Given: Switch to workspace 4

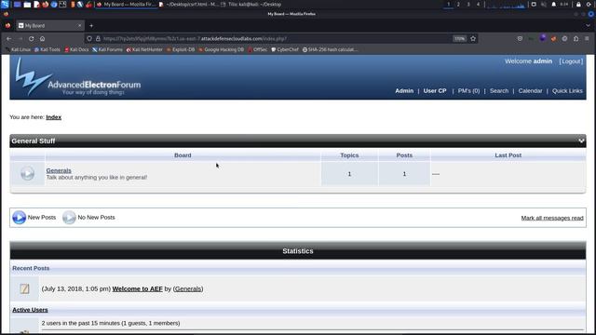Looking at the screenshot, I should point(478,4).
